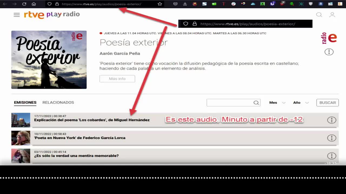Open thumbnail of 'mentira memorable' episode
Screen dimensions: 346x194
click(21, 156)
